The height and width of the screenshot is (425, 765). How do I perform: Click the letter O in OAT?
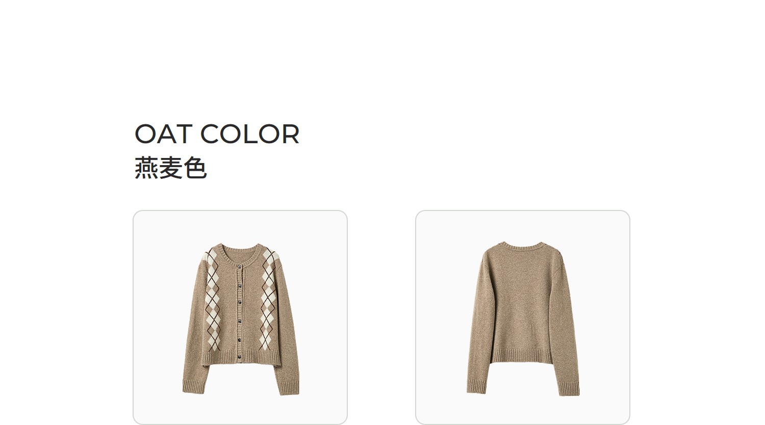145,134
